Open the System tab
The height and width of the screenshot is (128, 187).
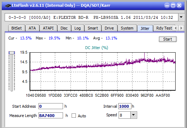pos(127,28)
